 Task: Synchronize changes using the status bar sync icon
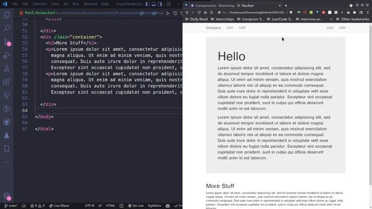tap(24, 206)
